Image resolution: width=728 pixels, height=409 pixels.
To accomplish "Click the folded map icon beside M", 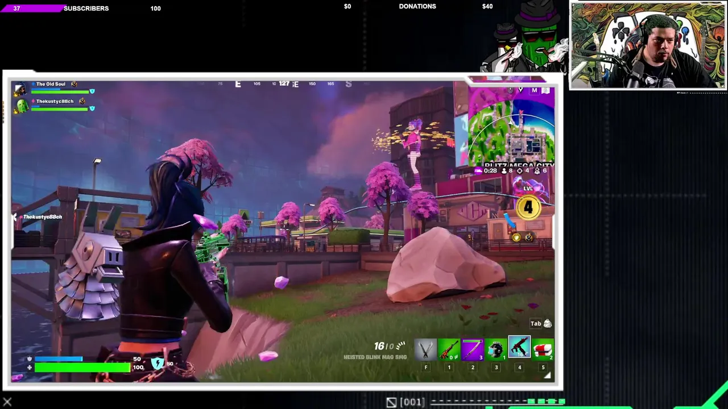I will pyautogui.click(x=546, y=90).
